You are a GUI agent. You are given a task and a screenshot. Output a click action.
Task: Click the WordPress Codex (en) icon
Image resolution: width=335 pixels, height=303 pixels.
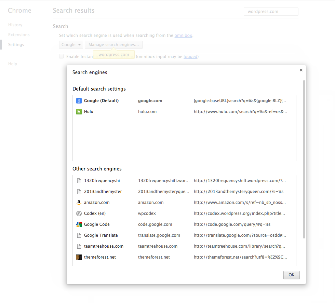(x=79, y=214)
